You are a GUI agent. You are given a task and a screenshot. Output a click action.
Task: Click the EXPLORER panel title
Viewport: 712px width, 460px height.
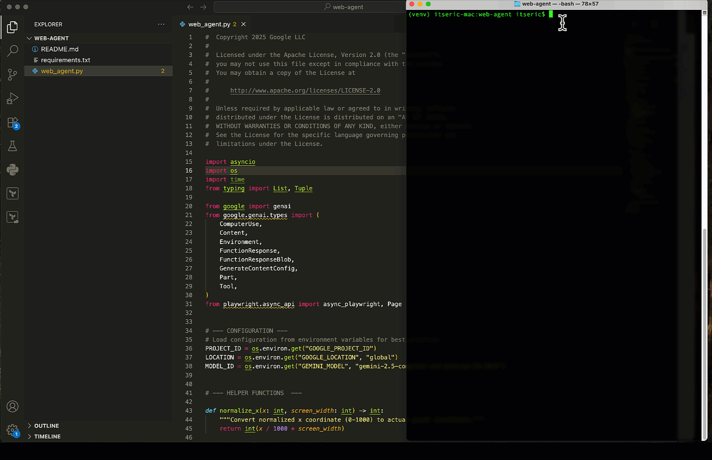pos(48,24)
